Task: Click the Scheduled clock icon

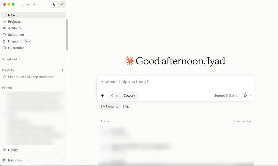Action: [4, 35]
